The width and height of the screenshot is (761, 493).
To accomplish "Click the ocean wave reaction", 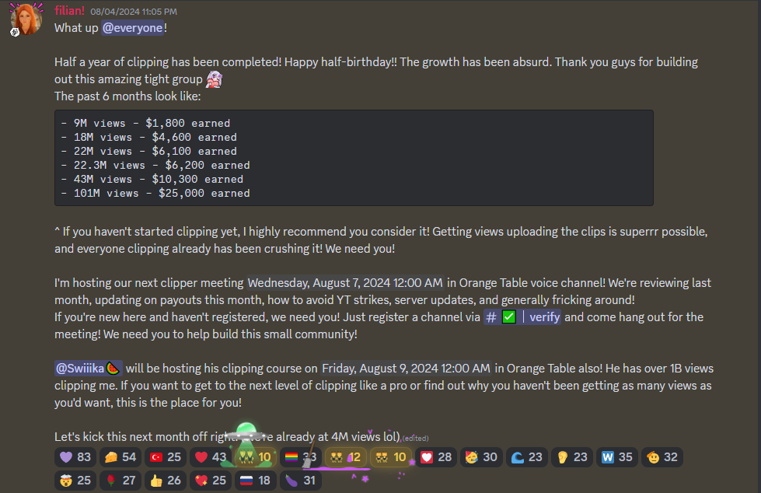I will [x=526, y=457].
